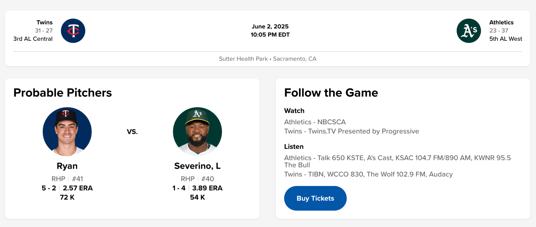The image size is (536, 227).
Task: Click the Athletics team logo
Action: 468,31
